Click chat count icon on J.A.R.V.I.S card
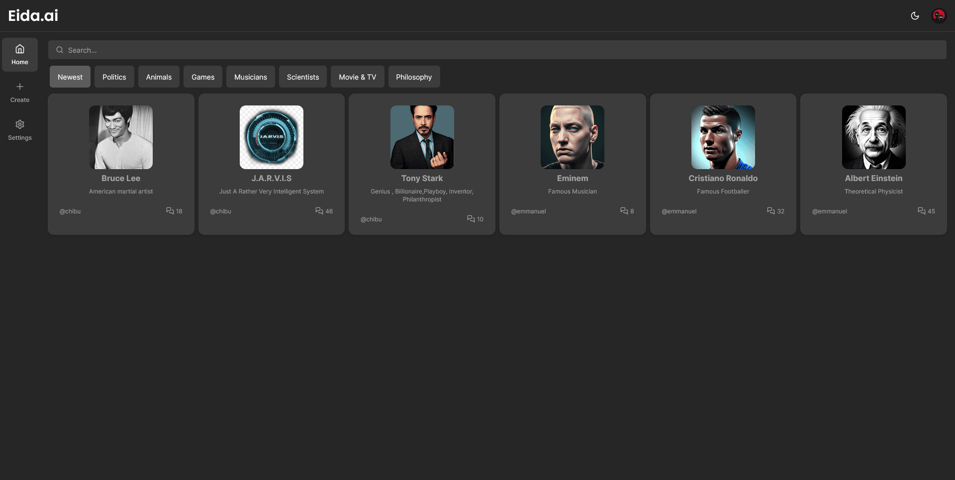The image size is (955, 480). (x=319, y=211)
